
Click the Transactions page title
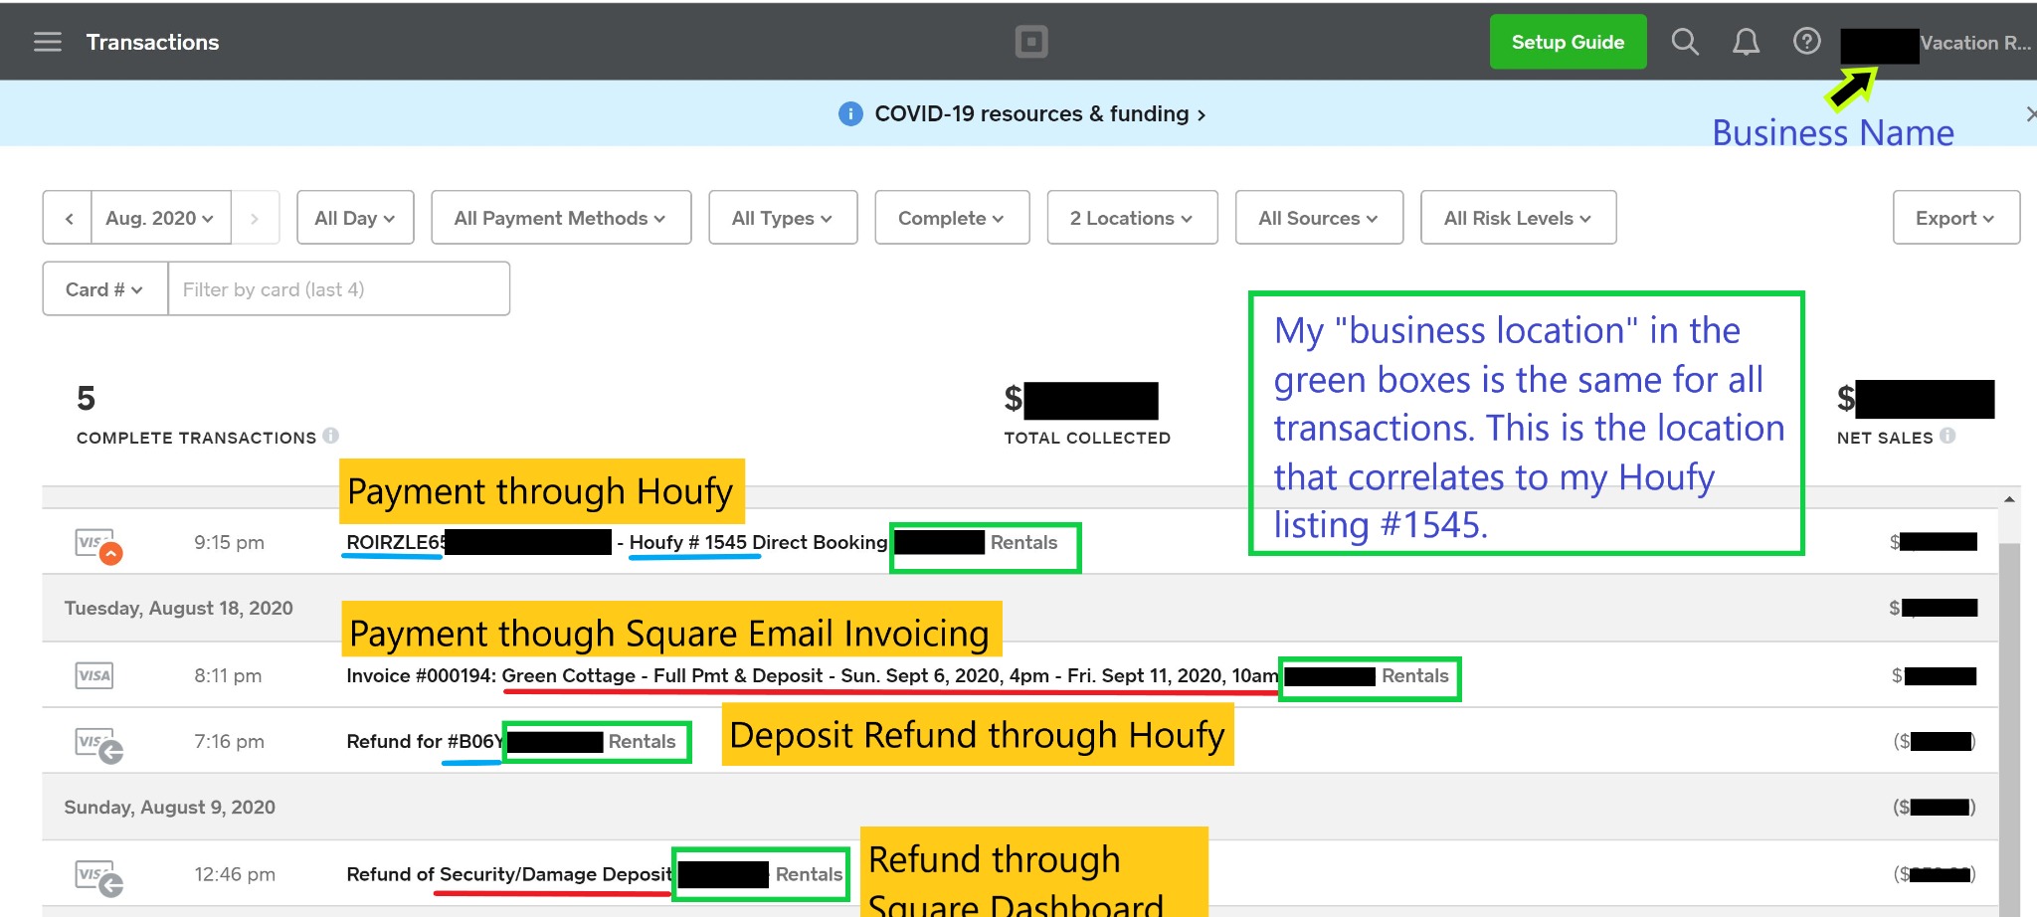(152, 42)
